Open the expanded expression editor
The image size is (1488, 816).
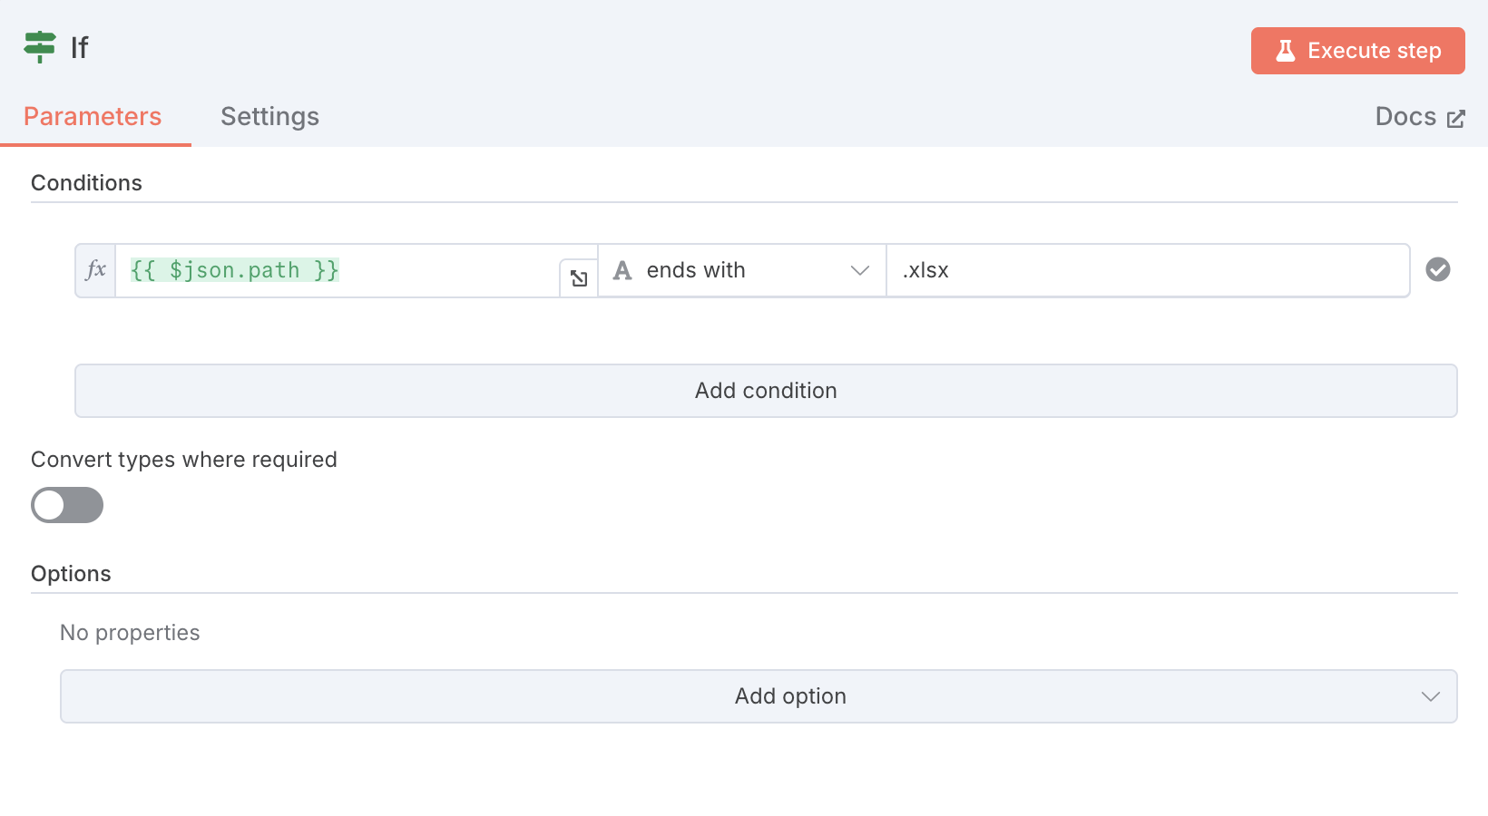click(579, 278)
